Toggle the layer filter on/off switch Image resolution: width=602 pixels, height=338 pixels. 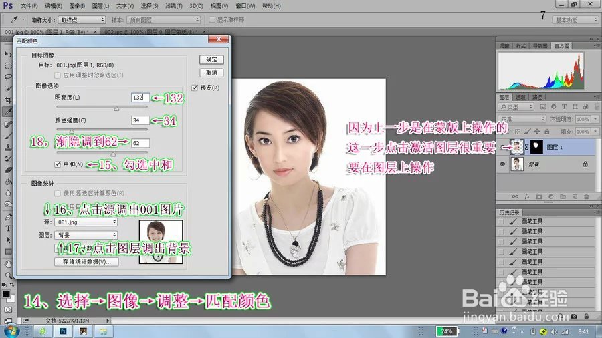click(597, 106)
